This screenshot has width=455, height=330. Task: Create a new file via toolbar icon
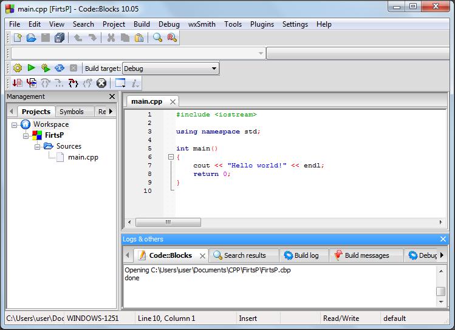coord(18,38)
